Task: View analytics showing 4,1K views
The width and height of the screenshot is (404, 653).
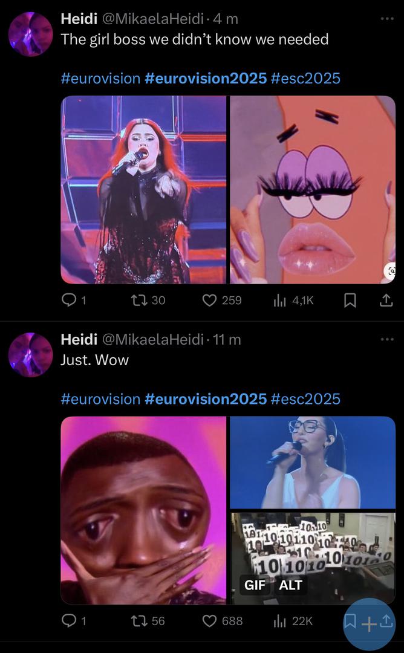Action: pos(279,300)
